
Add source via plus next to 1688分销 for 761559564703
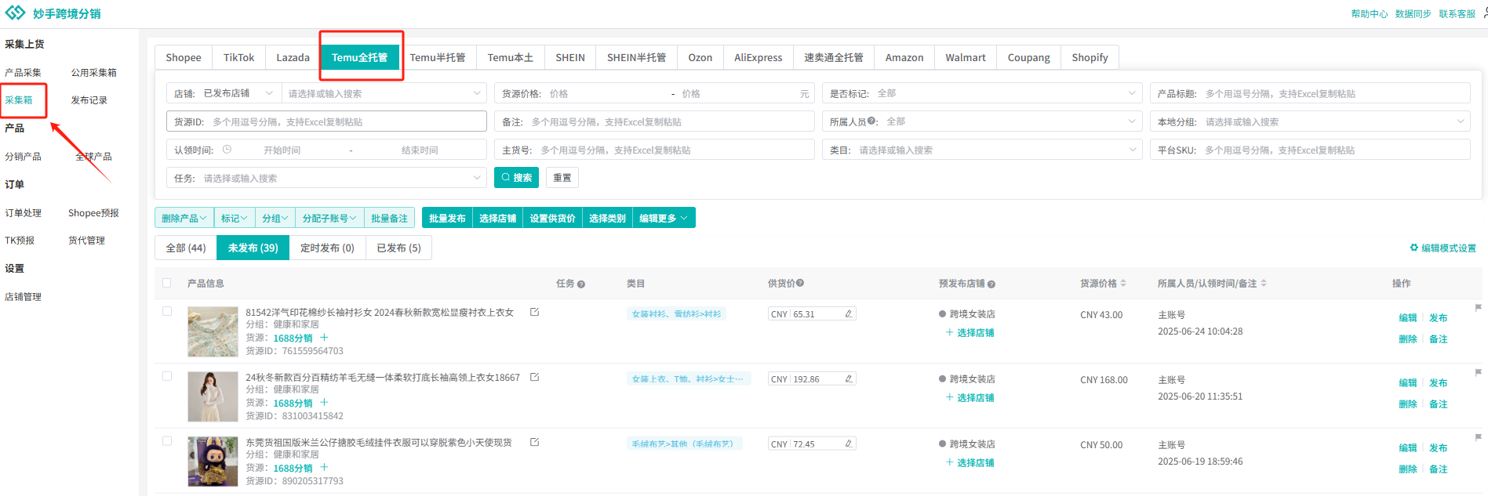(x=324, y=338)
